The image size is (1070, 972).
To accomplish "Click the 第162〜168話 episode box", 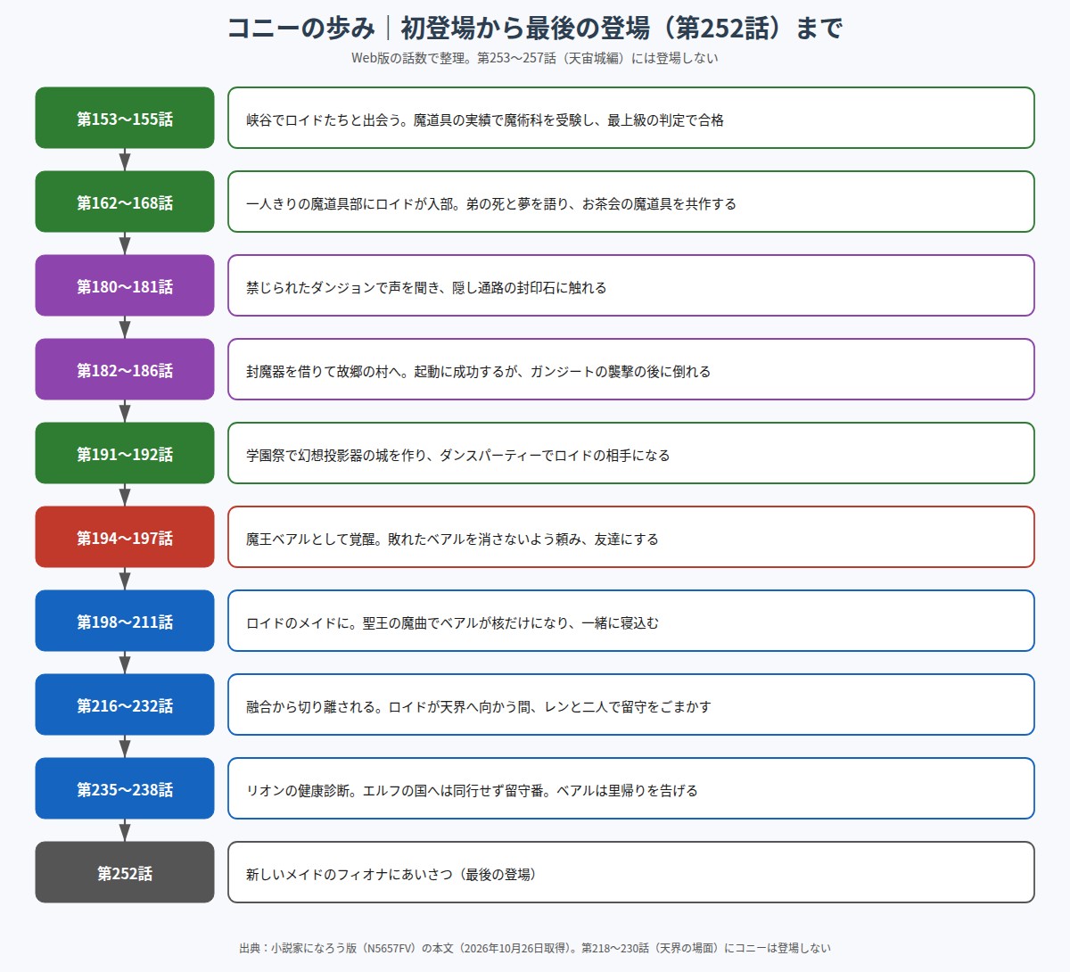I will 125,202.
